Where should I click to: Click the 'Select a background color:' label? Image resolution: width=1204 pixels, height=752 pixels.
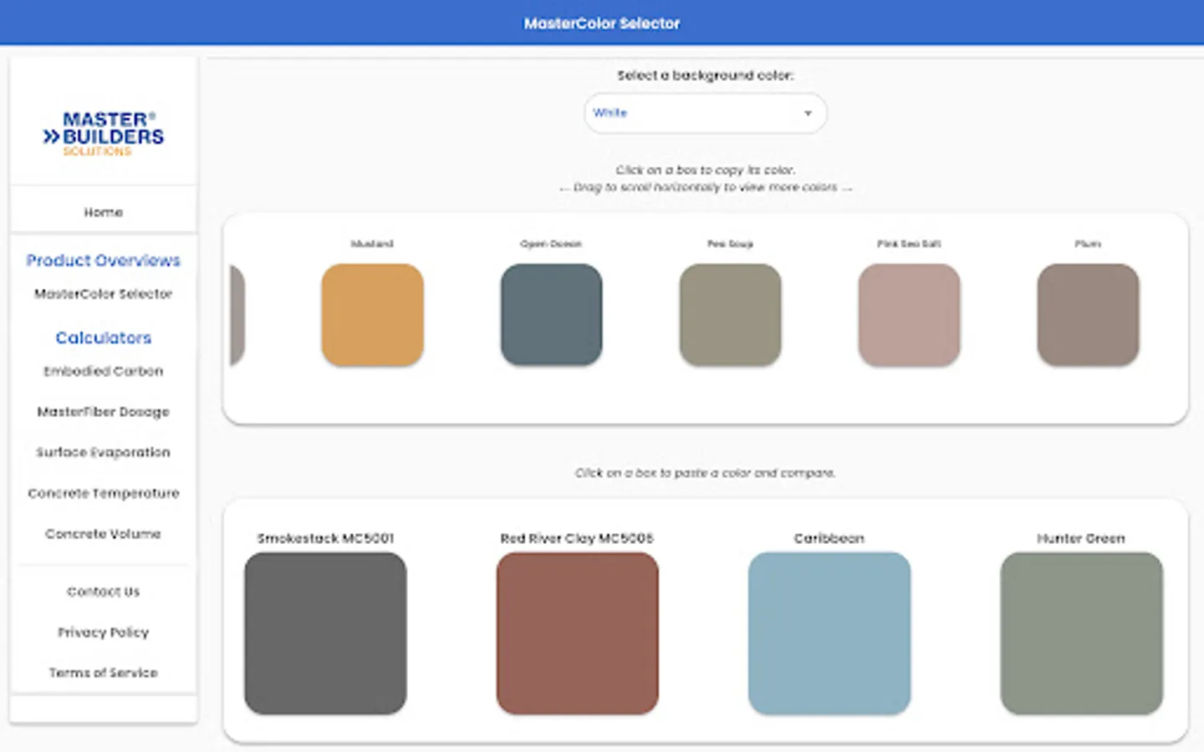coord(706,75)
